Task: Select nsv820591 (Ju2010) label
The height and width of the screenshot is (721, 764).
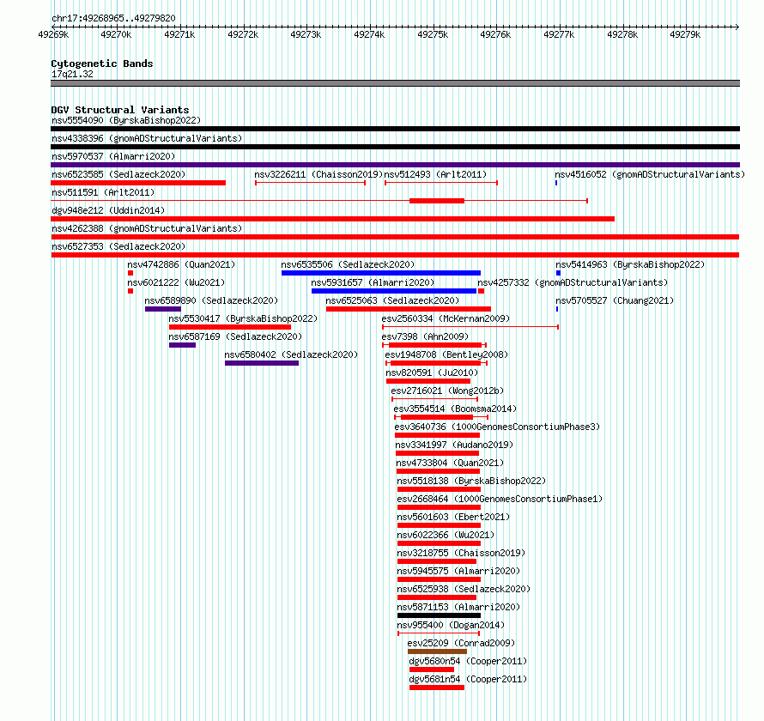Action: point(432,373)
